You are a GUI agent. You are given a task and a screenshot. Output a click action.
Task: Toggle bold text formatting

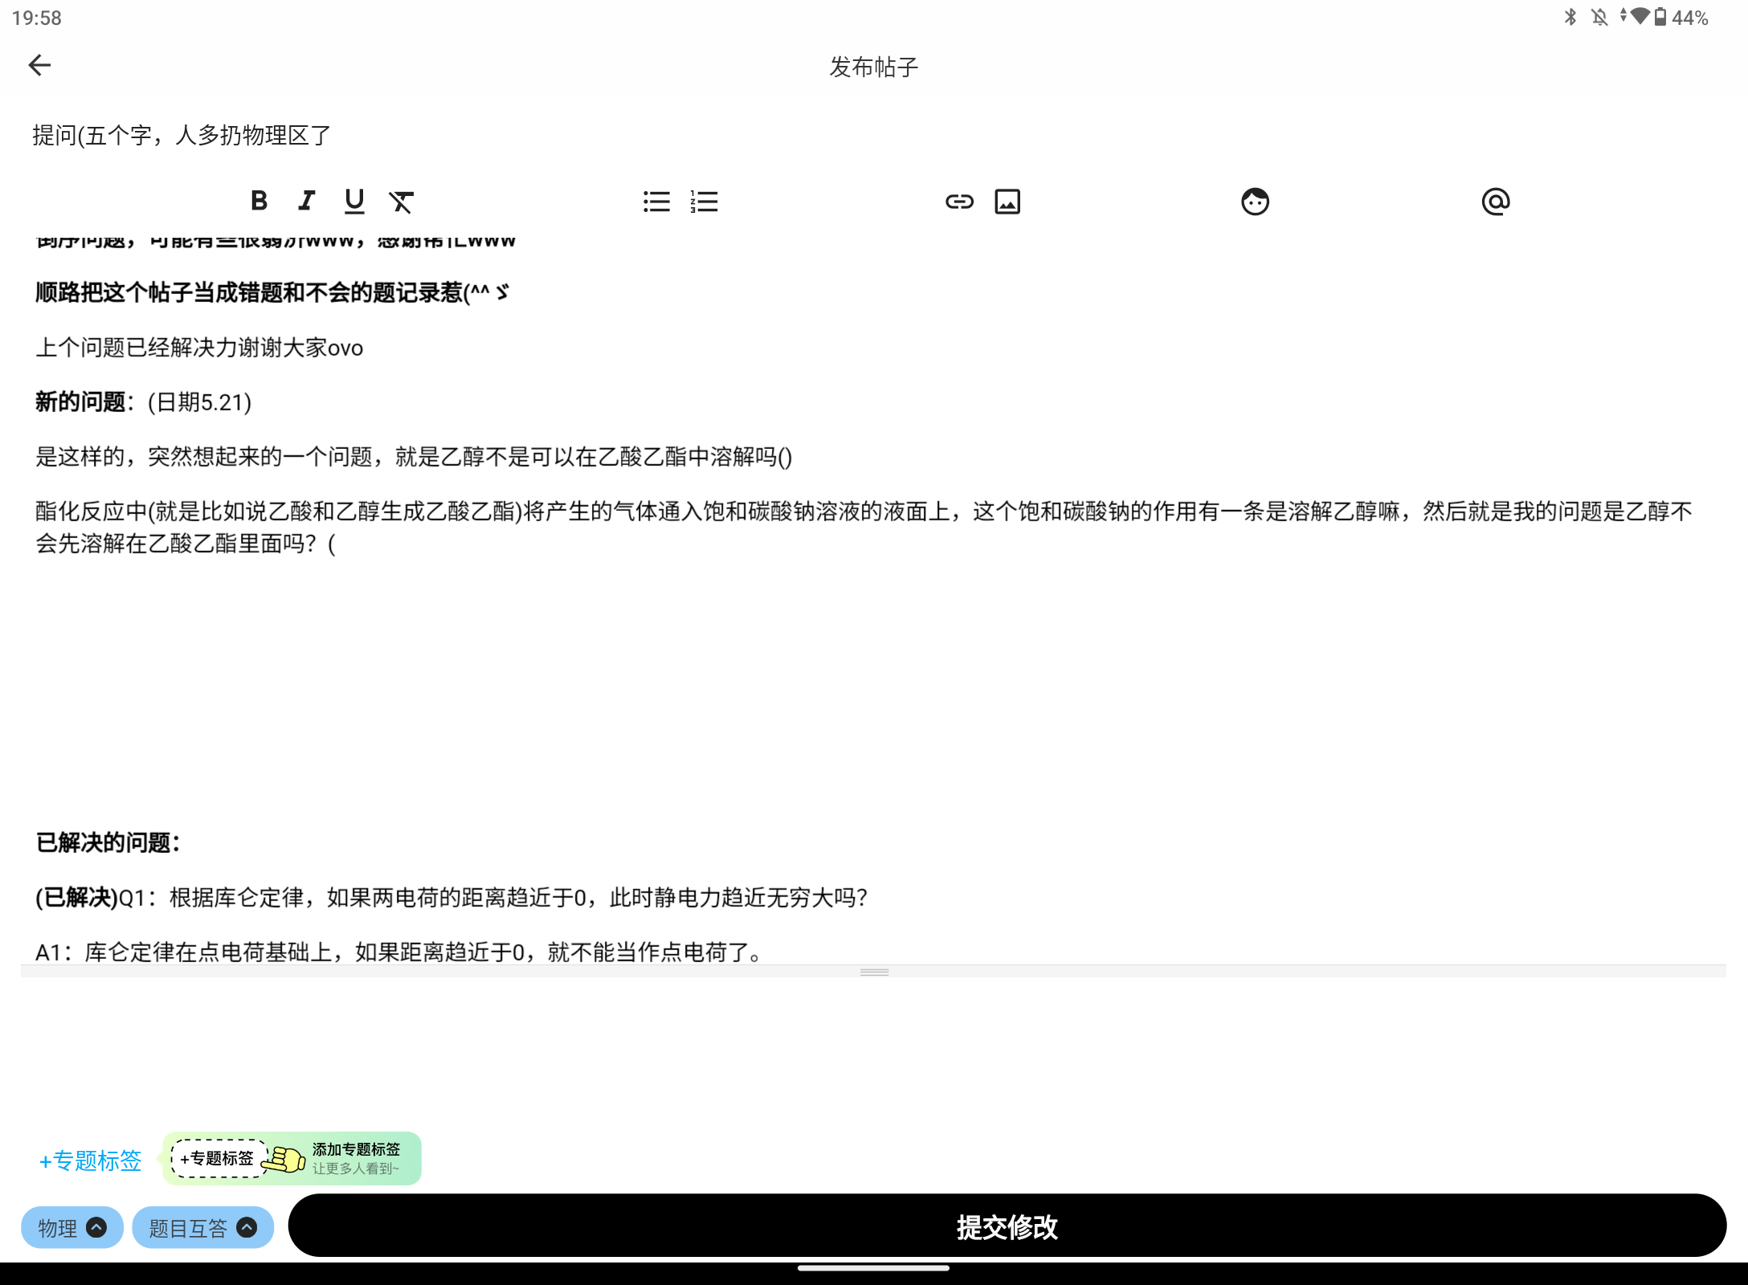(x=259, y=201)
